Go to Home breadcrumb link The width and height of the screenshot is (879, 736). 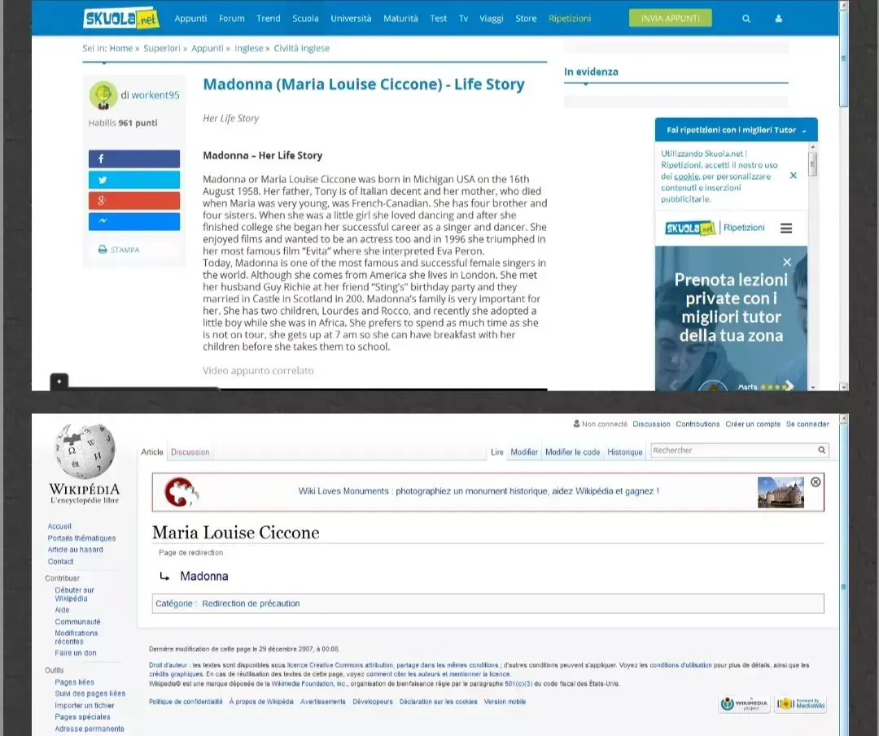(x=121, y=48)
